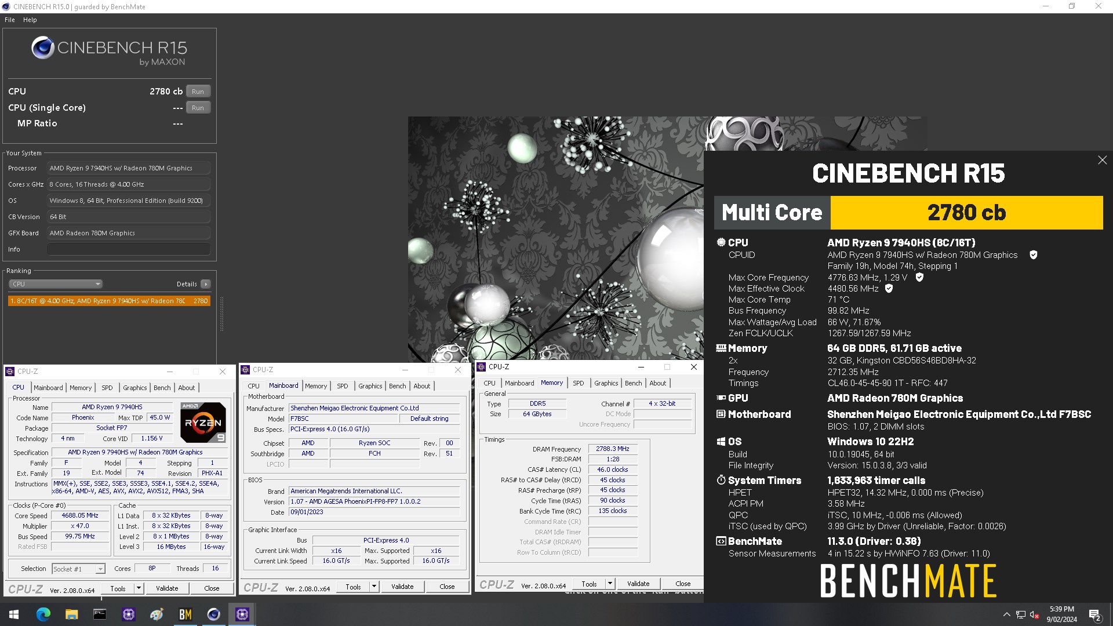Open the Bench tab in CPU-Z CPU window
This screenshot has height=626, width=1113.
click(x=162, y=388)
